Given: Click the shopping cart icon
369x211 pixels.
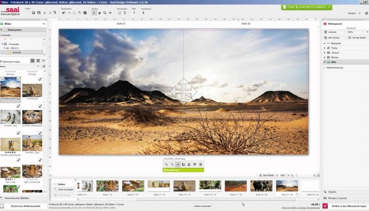Looking at the screenshot, I should click(325, 206).
